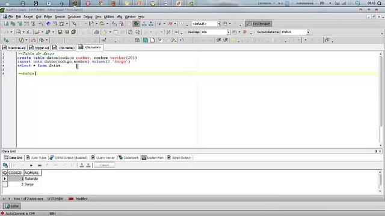Switch to the trigger.sql editor tab
Screen dimensions: 385x216
tap(39, 48)
